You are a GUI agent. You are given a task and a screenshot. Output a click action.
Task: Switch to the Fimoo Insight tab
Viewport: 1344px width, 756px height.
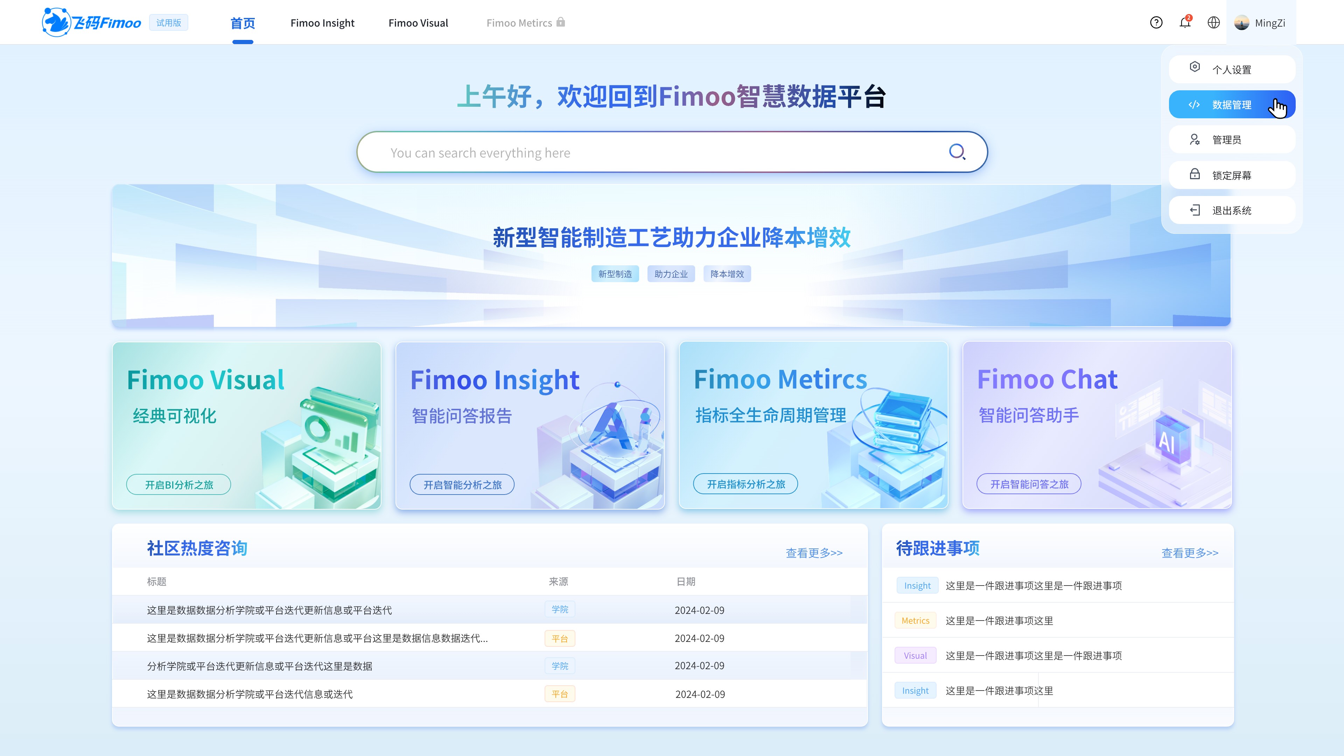(x=322, y=23)
